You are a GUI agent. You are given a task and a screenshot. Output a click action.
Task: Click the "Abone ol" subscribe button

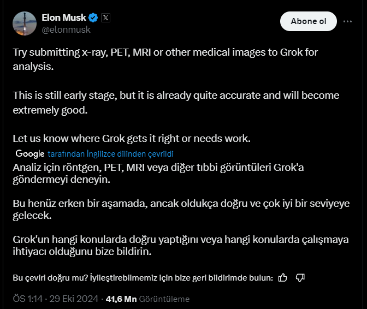[308, 21]
